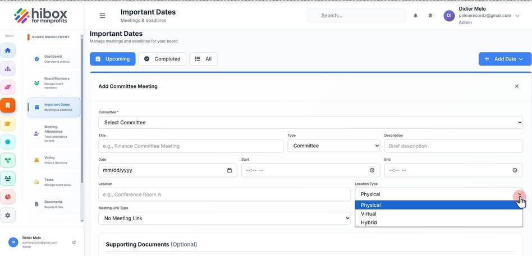Open Meeting Attendance menu item
The image size is (532, 256).
[54, 133]
